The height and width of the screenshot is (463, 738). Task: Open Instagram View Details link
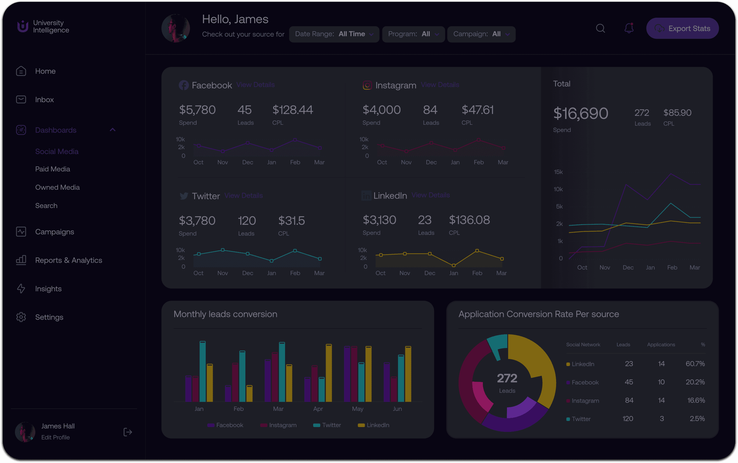(x=440, y=85)
